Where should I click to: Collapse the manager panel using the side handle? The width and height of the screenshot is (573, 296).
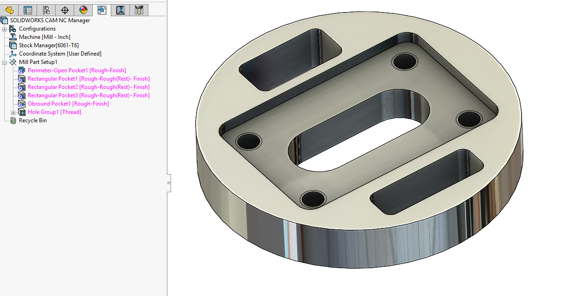(169, 183)
